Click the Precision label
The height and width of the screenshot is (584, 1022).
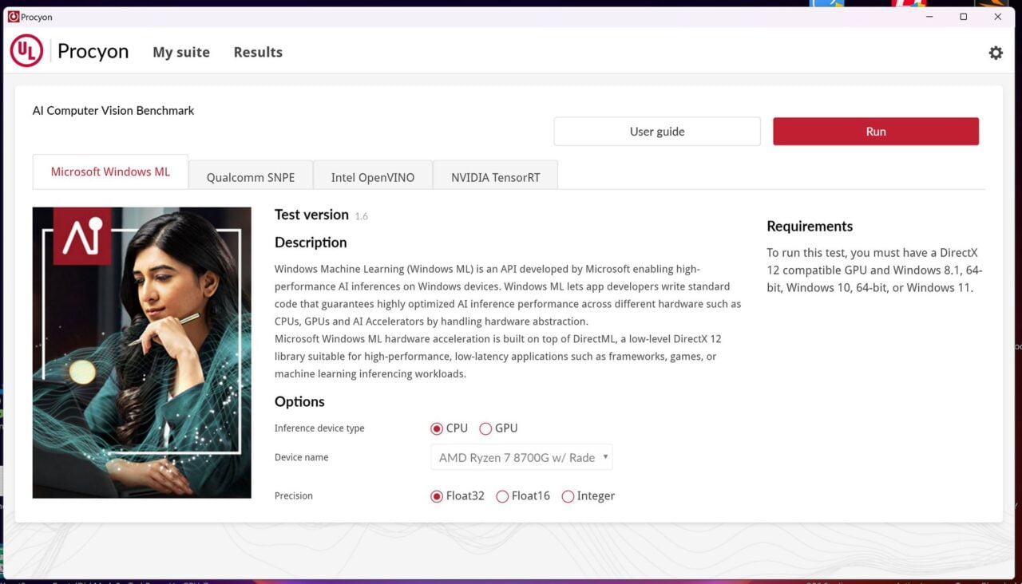click(294, 496)
